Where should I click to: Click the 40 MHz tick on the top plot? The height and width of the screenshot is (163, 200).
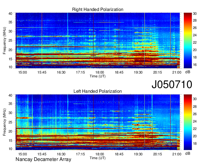(x=10, y=14)
